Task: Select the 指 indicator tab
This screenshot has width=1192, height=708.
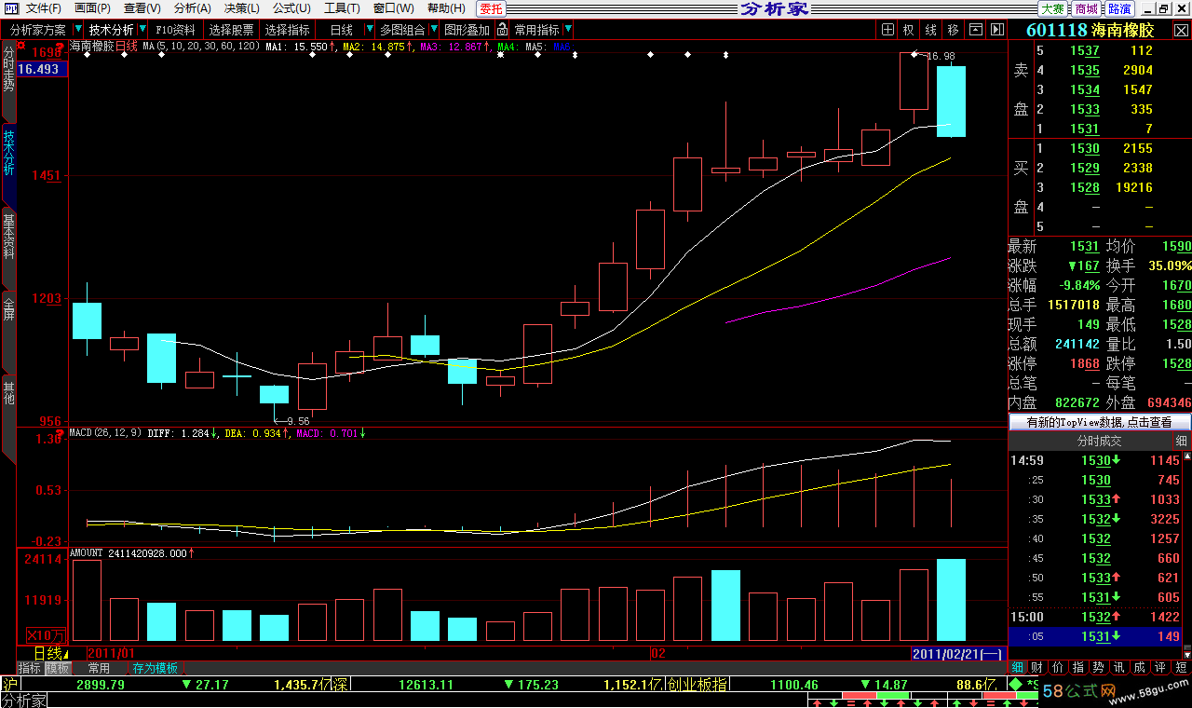Action: pos(1078,668)
